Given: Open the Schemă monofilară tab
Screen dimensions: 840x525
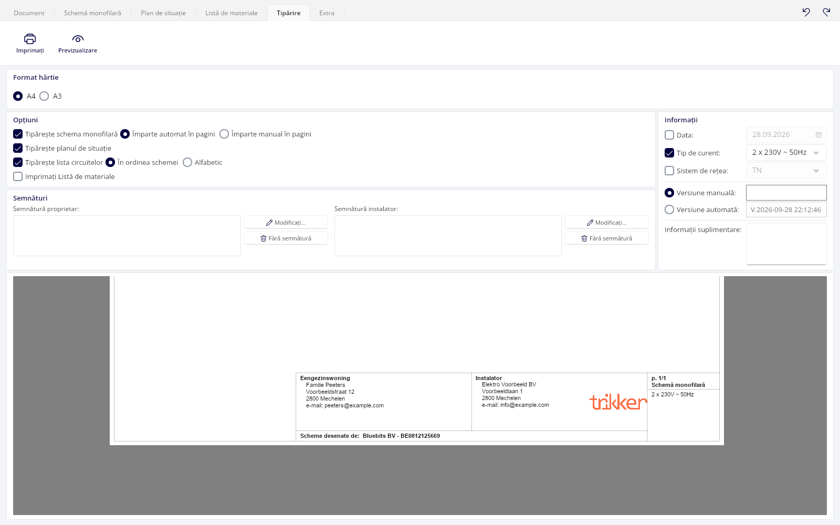Looking at the screenshot, I should pyautogui.click(x=92, y=13).
